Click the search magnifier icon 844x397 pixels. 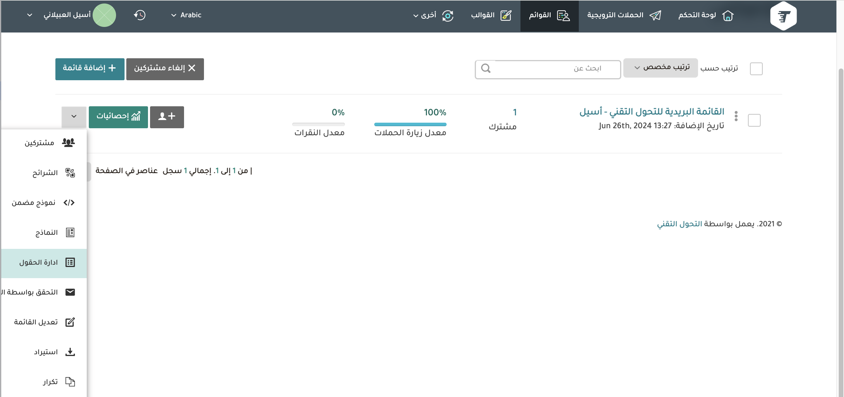point(486,69)
